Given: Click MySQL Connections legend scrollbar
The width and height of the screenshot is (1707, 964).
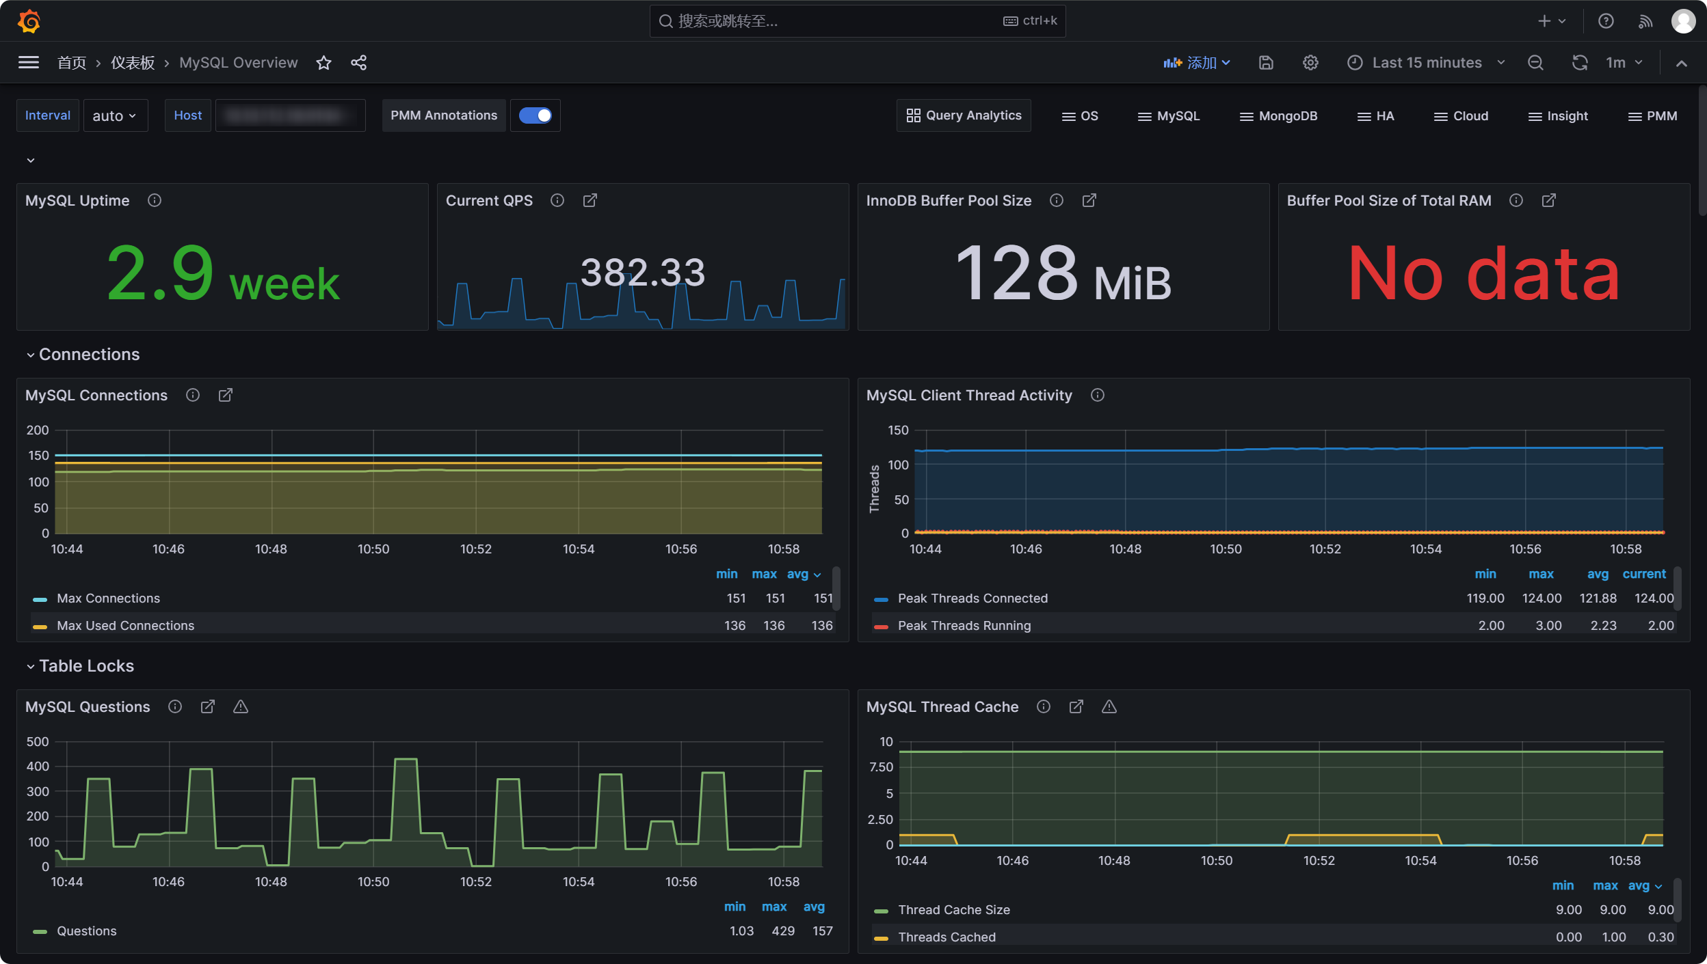Looking at the screenshot, I should 836,588.
